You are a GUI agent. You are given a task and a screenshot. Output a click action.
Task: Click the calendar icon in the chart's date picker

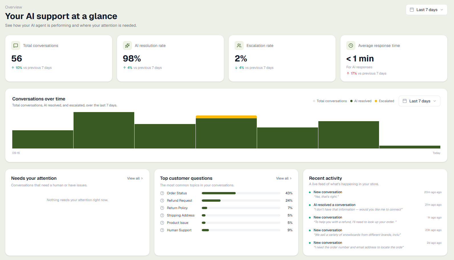pos(405,101)
